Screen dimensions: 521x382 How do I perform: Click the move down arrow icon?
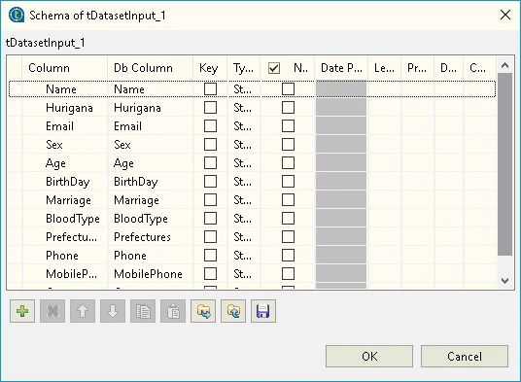pyautogui.click(x=113, y=311)
